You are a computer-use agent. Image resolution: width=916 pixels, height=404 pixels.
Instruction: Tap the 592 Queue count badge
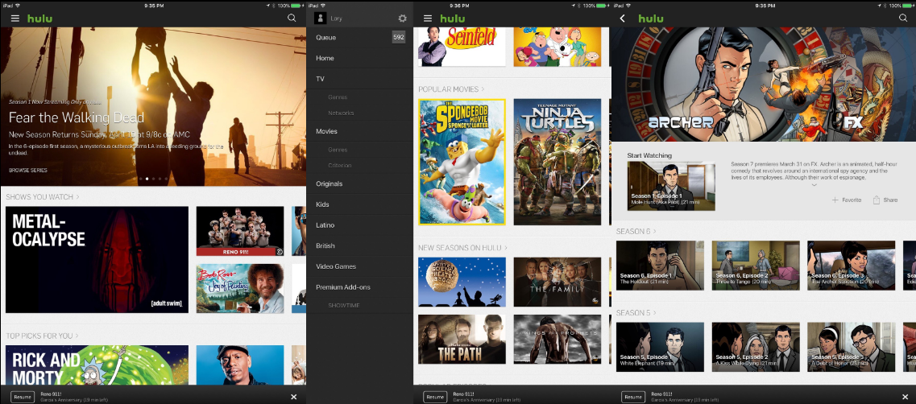(399, 37)
